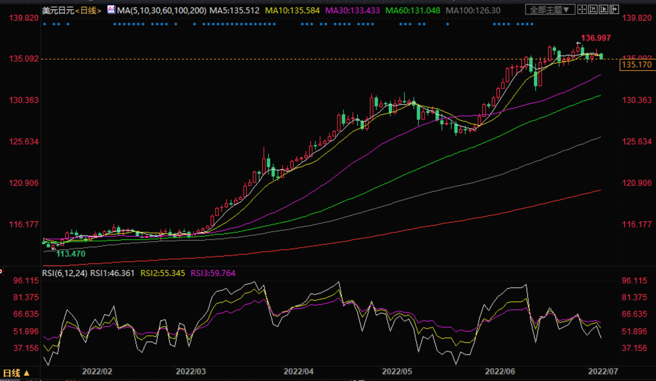Click the red marker icon beside RSI panel

(1, 271)
